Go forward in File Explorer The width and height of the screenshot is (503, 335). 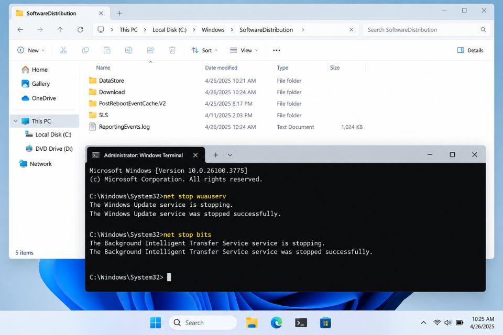click(x=40, y=30)
